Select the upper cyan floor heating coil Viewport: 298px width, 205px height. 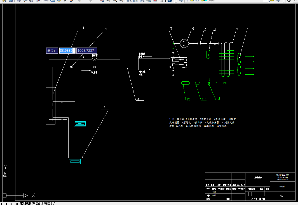tap(80, 124)
